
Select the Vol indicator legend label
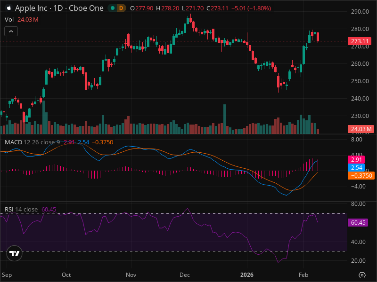(x=9, y=19)
